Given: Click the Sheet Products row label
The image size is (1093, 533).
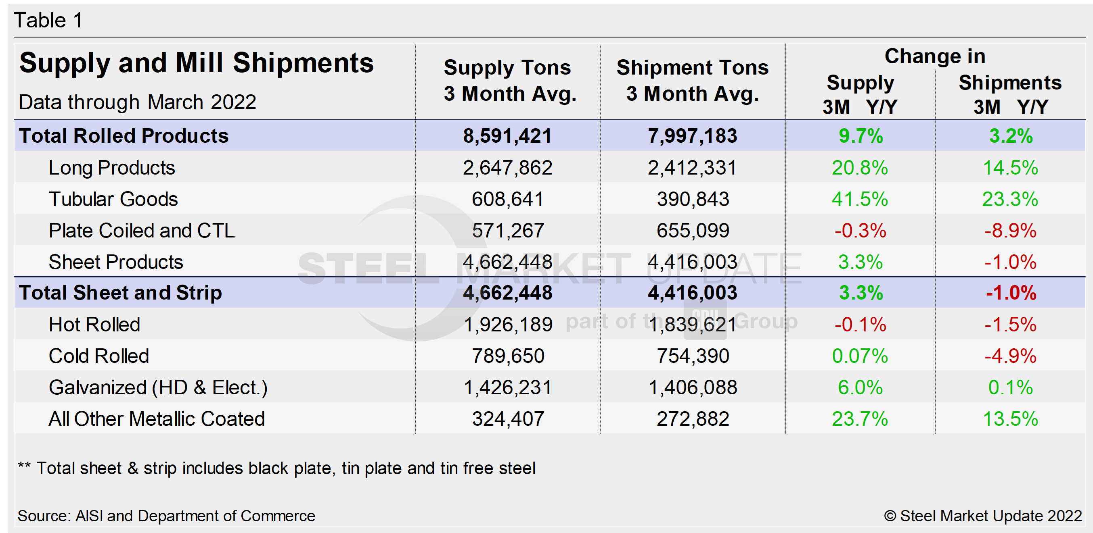Looking at the screenshot, I should [x=115, y=262].
